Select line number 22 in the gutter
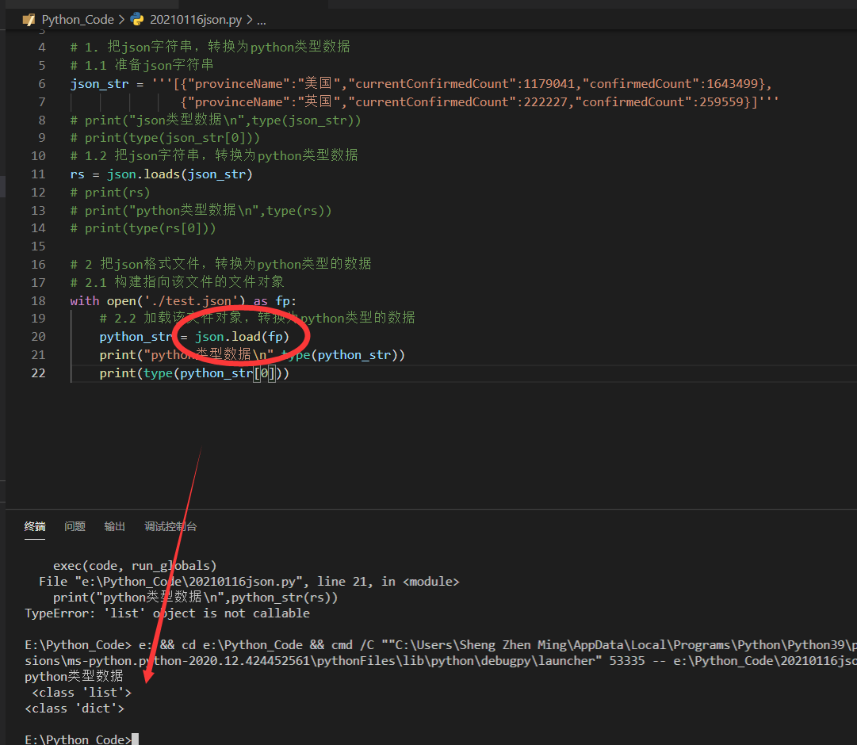Image resolution: width=857 pixels, height=745 pixels. 38,373
